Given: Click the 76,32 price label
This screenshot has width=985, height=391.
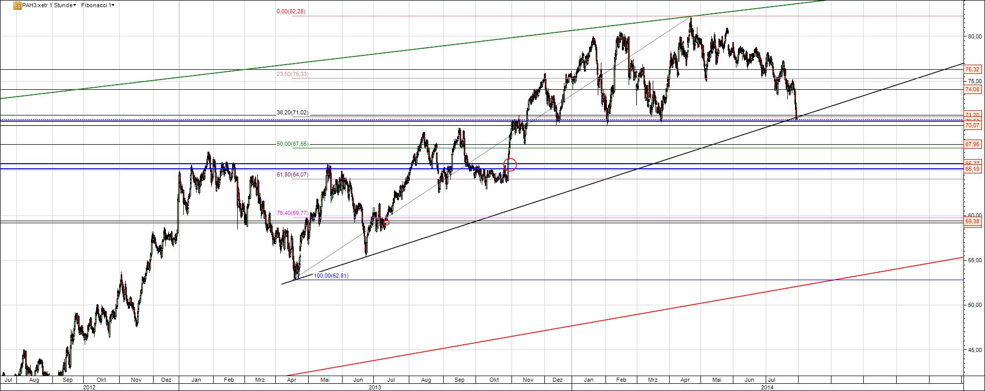Looking at the screenshot, I should (972, 69).
